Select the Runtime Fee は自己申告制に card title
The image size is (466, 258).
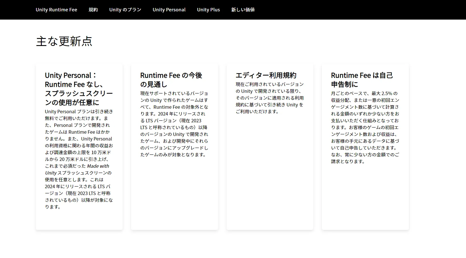(x=362, y=80)
